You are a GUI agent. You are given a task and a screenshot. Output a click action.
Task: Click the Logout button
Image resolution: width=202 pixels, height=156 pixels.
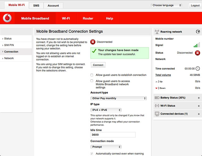click(x=195, y=5)
